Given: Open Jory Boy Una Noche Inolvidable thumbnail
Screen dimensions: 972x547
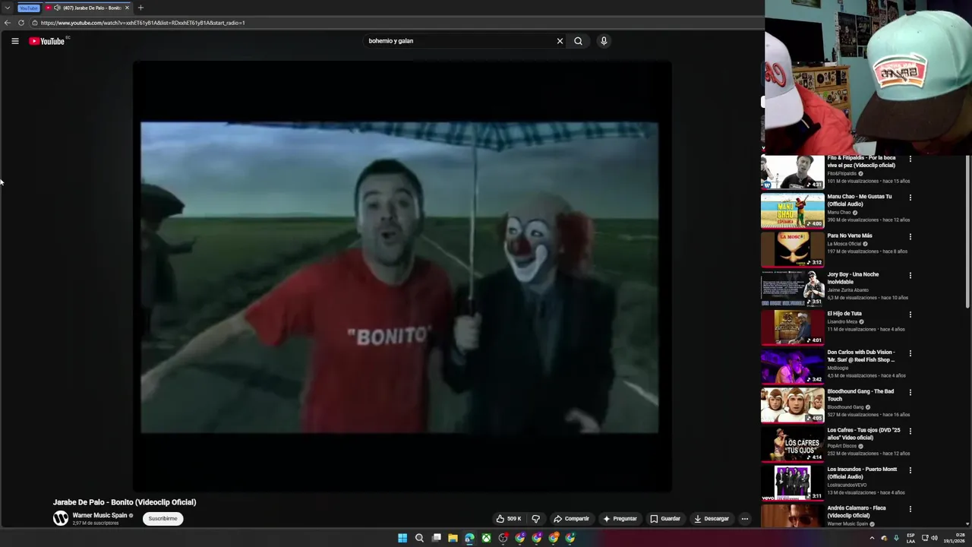Looking at the screenshot, I should tap(792, 288).
